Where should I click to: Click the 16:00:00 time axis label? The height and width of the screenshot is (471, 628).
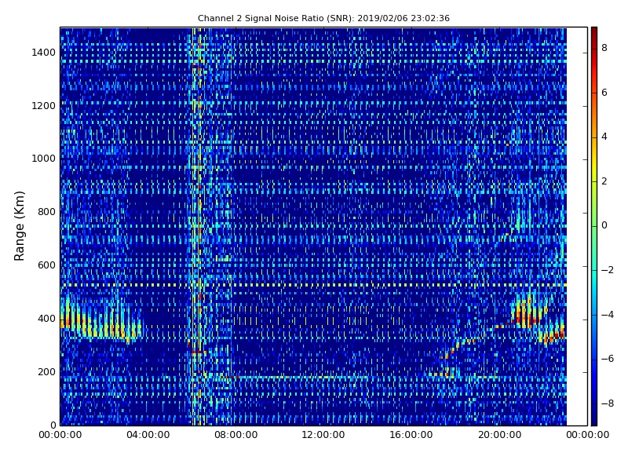(411, 435)
